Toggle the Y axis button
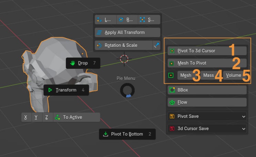Viewport: 256px width, 157px height. click(x=36, y=117)
